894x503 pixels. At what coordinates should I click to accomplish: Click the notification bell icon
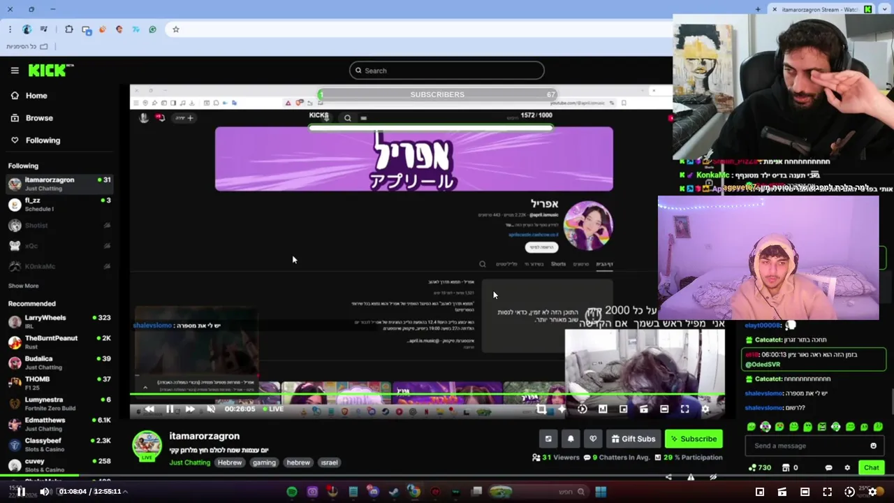tap(571, 439)
